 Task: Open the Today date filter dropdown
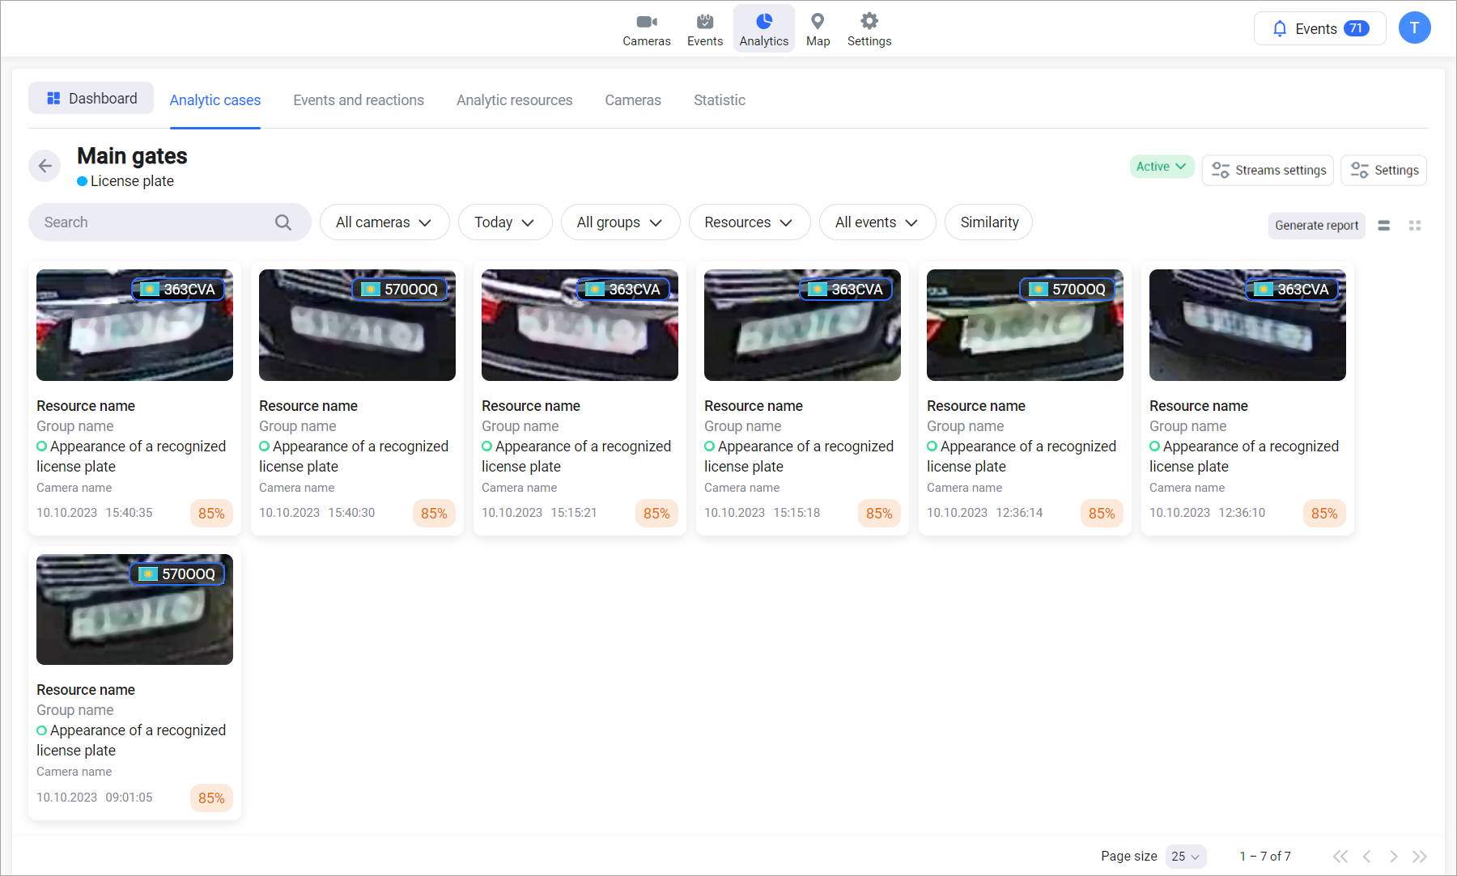click(504, 222)
